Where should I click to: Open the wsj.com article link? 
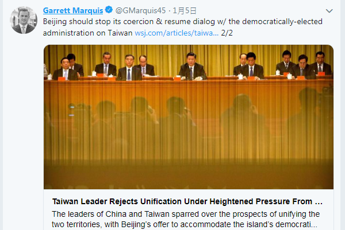coord(176,33)
